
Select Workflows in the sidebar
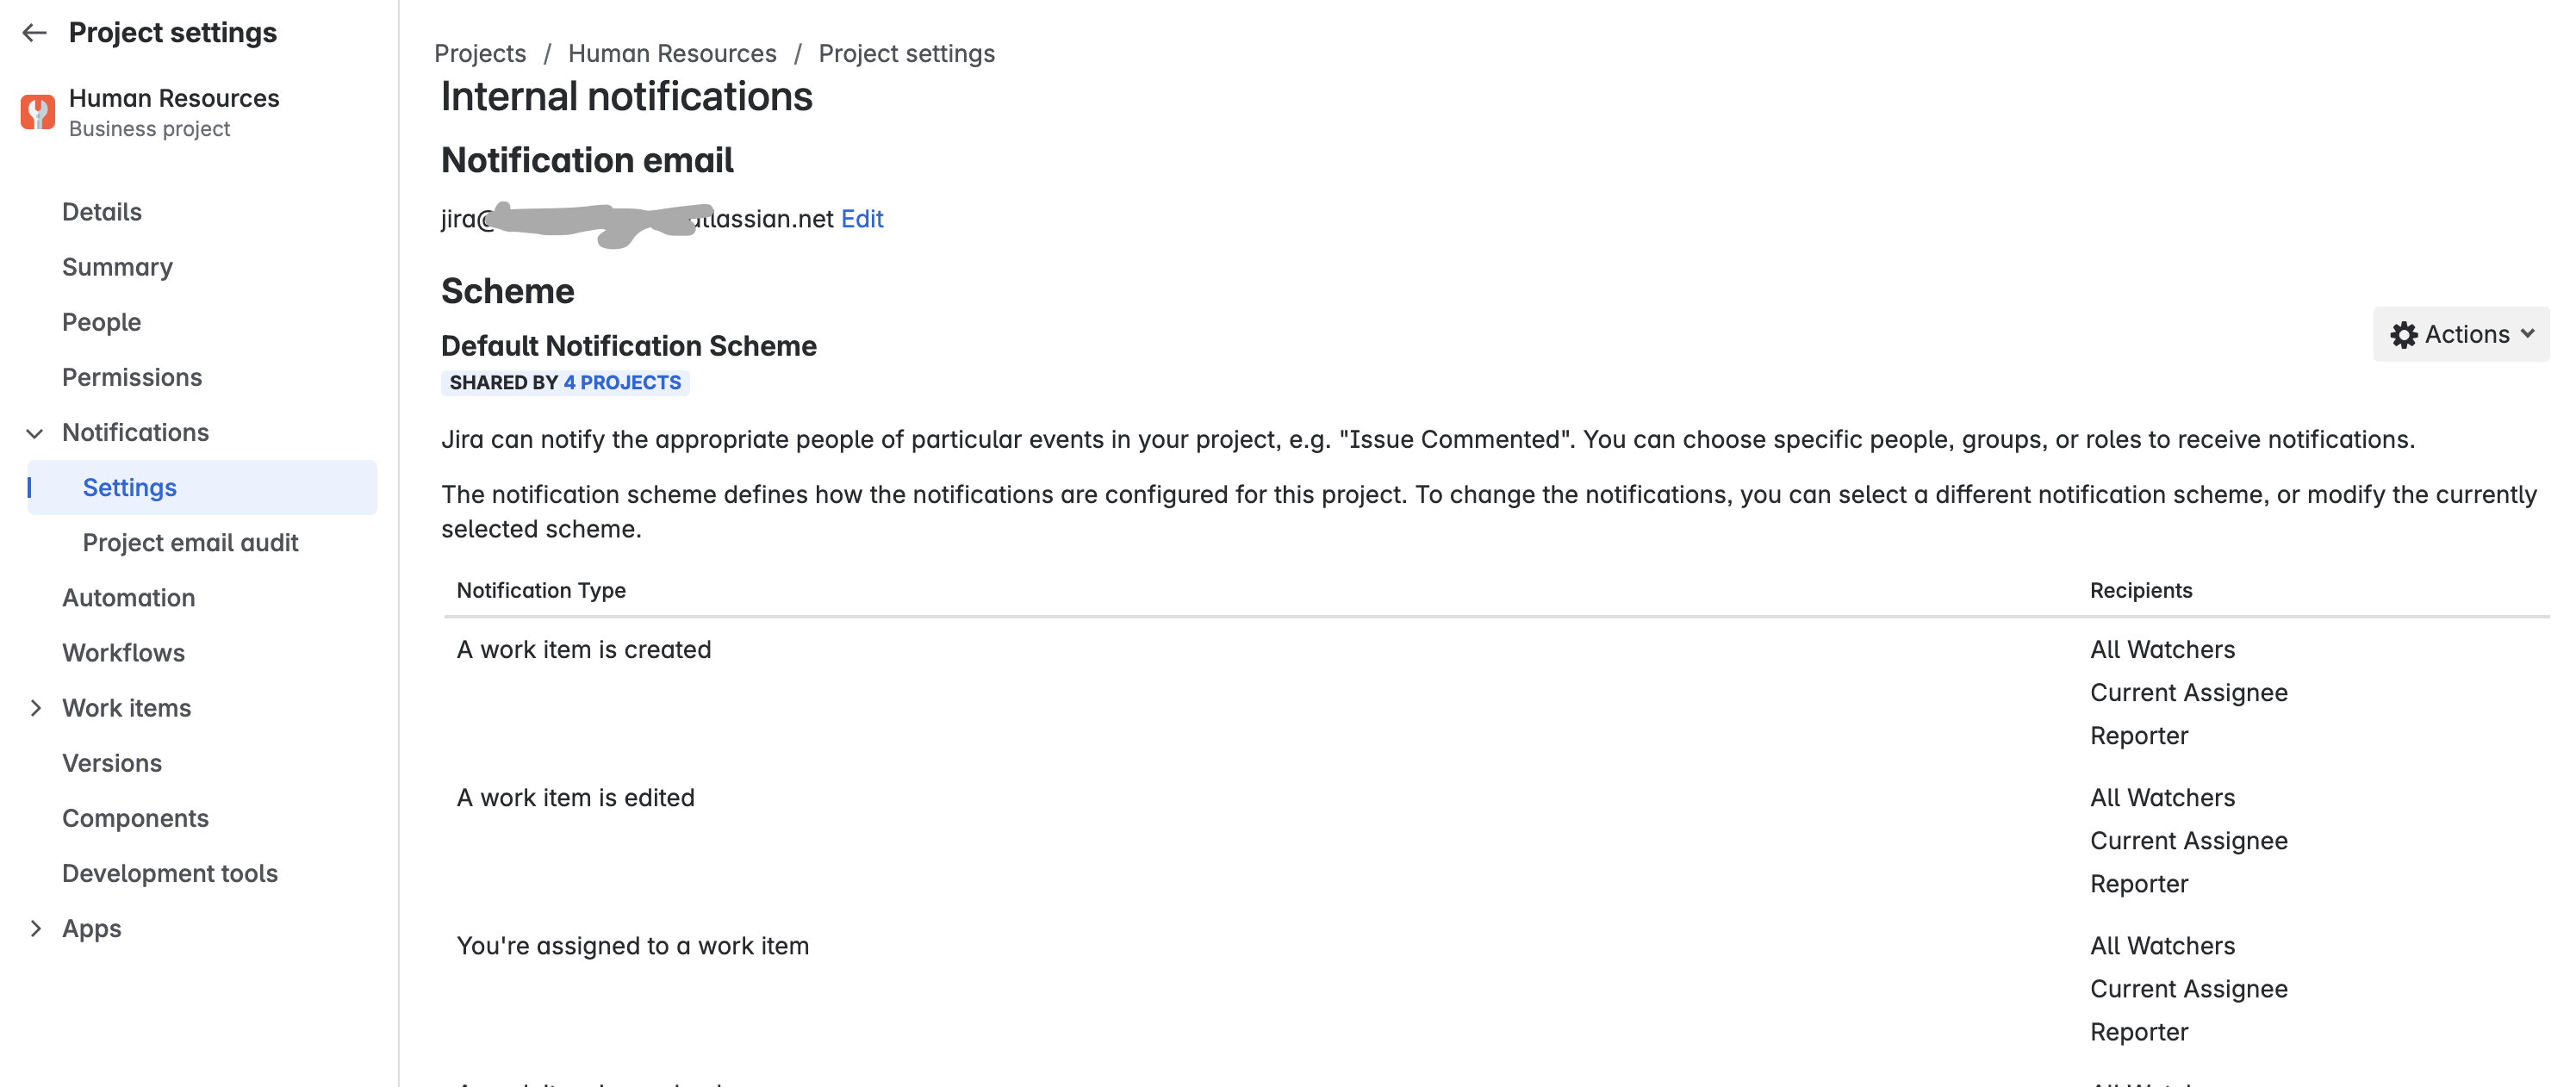[123, 652]
